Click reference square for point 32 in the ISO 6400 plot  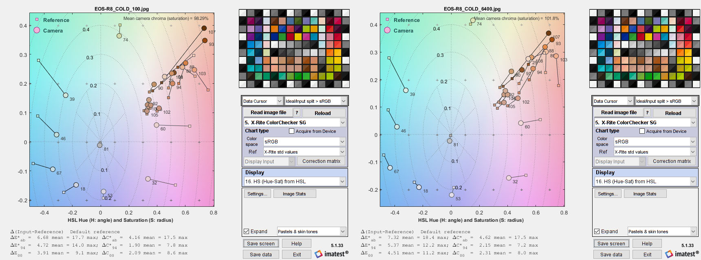(x=526, y=175)
